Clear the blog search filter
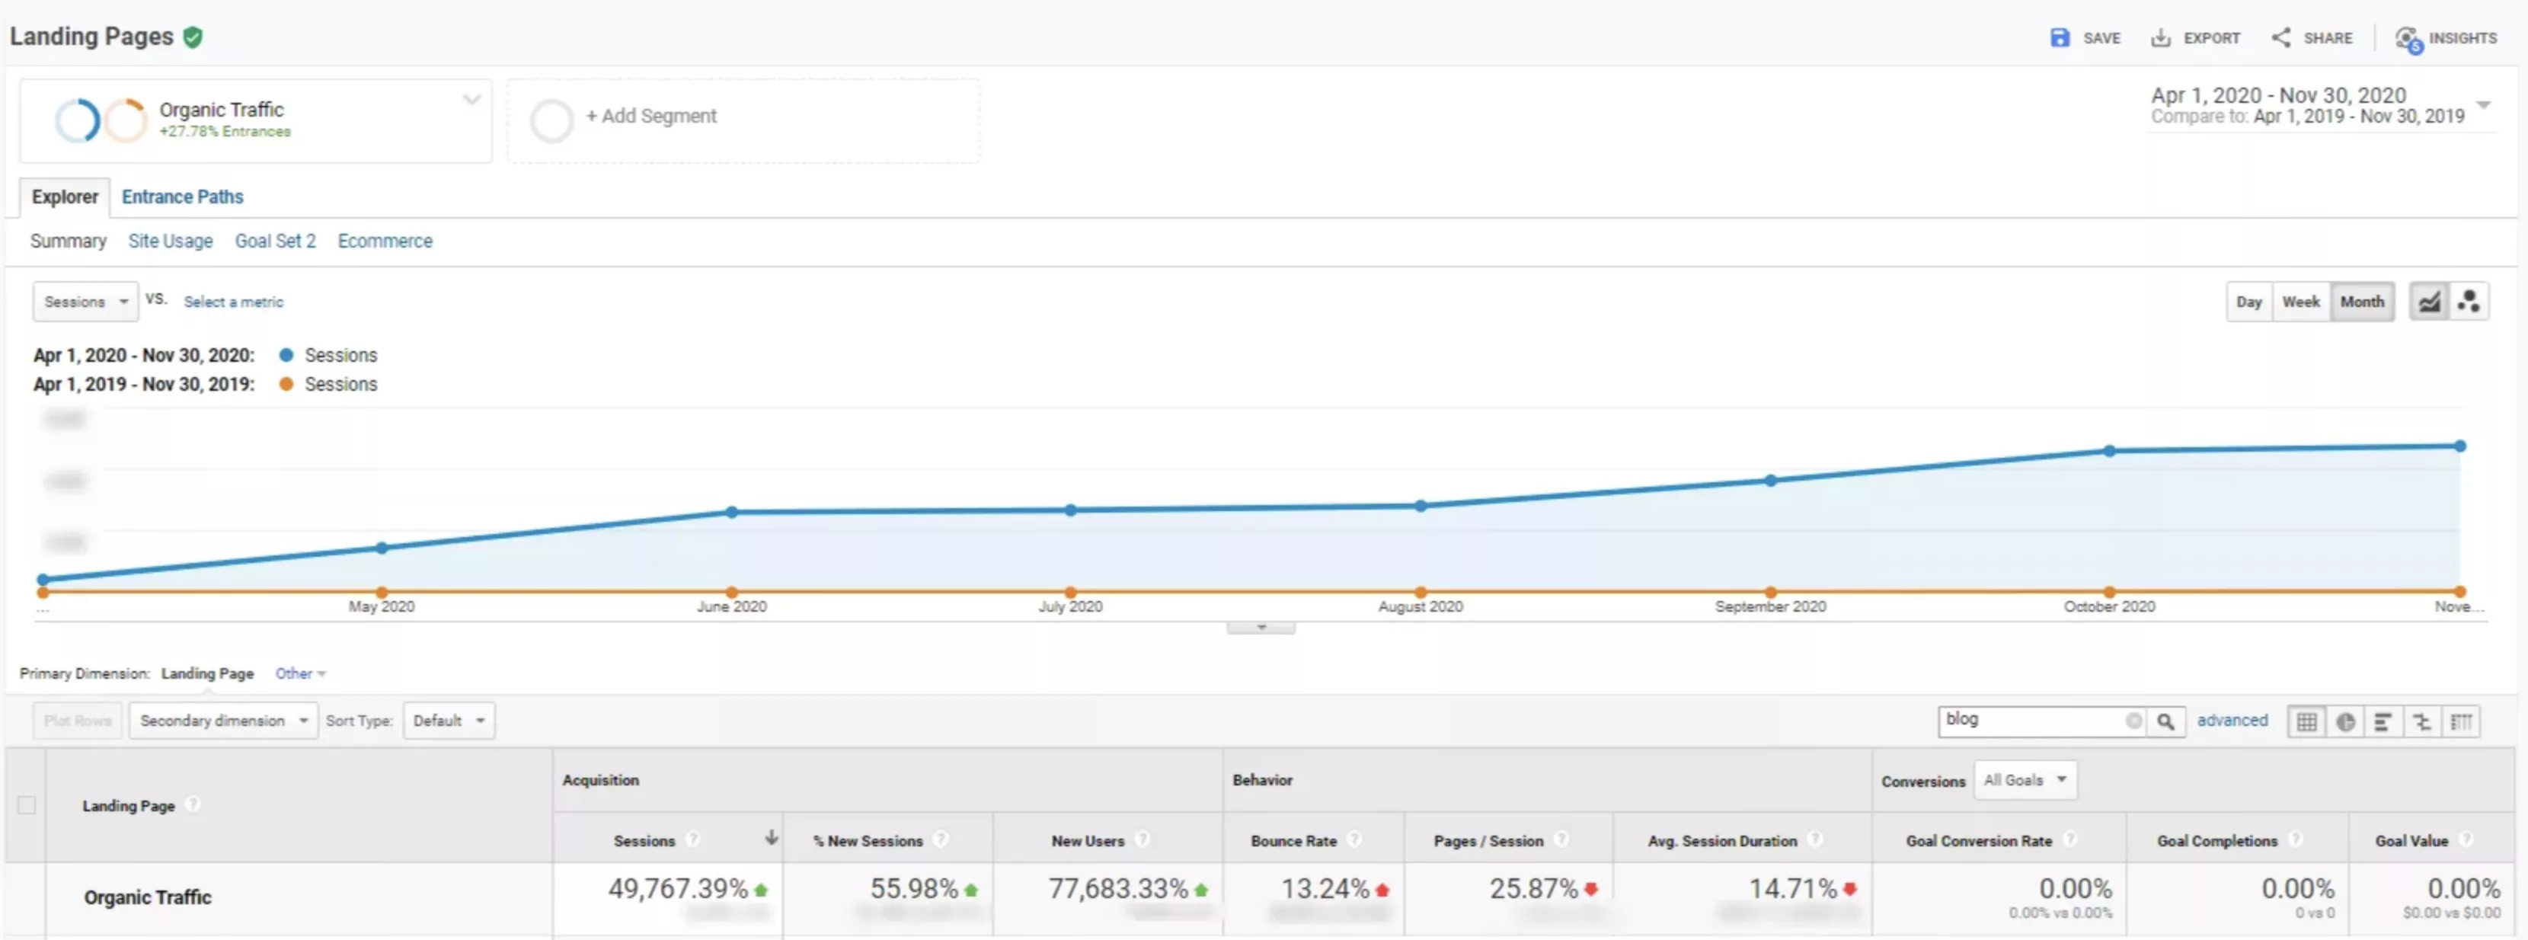Screen dimensions: 2528x940 pyautogui.click(x=2133, y=721)
